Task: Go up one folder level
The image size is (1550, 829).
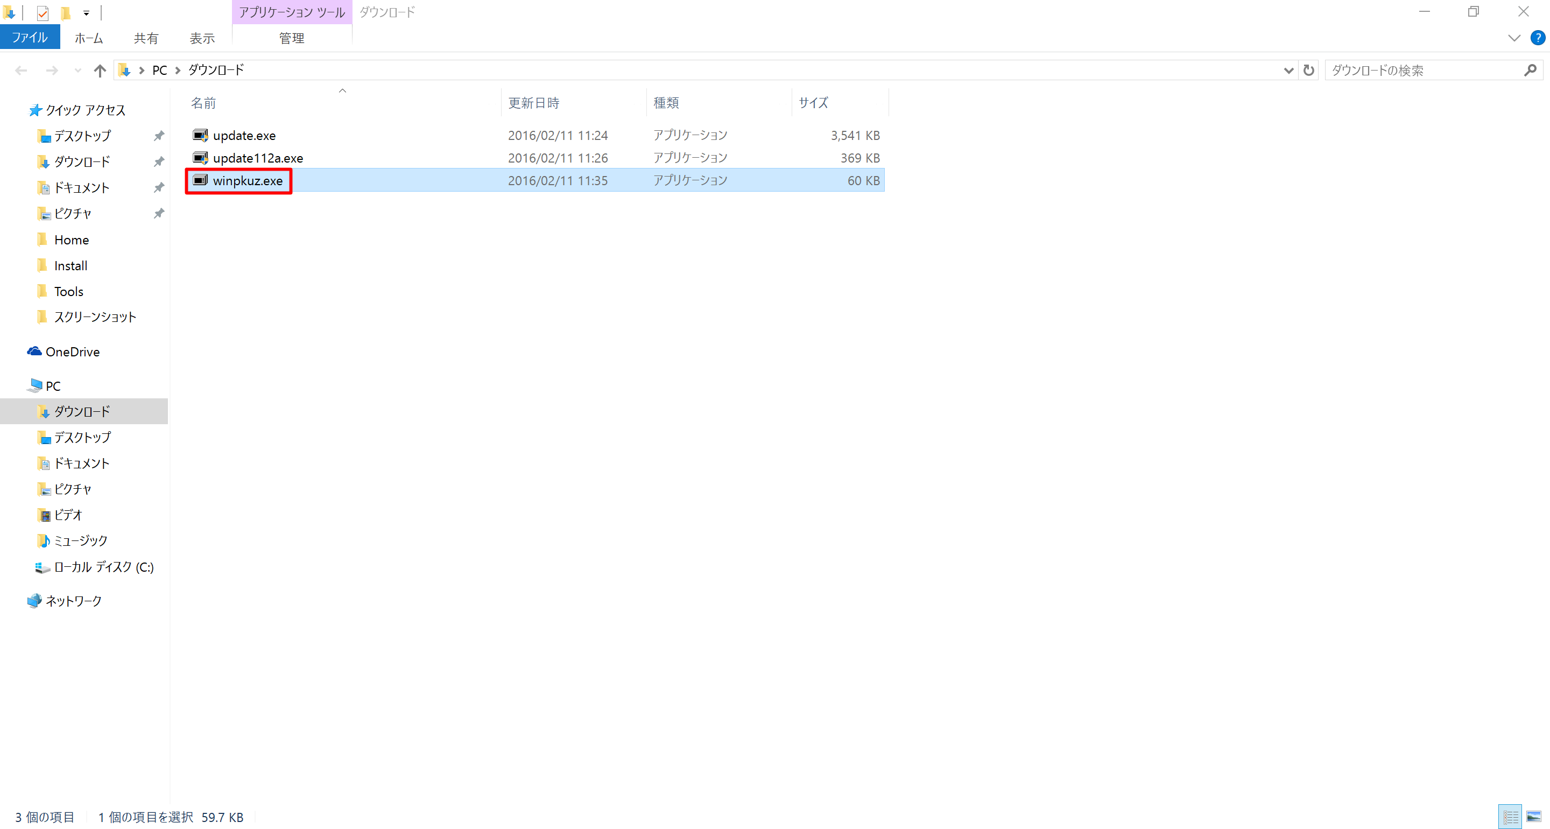Action: click(100, 71)
